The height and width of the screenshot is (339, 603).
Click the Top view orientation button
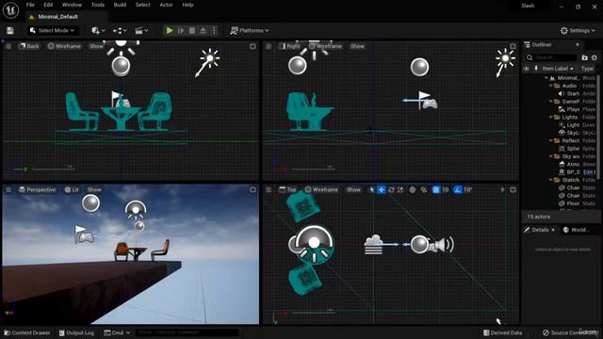[x=287, y=189]
